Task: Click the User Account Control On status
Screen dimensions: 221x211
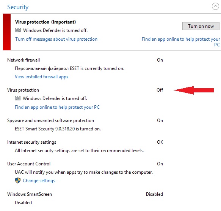Action: (160, 164)
